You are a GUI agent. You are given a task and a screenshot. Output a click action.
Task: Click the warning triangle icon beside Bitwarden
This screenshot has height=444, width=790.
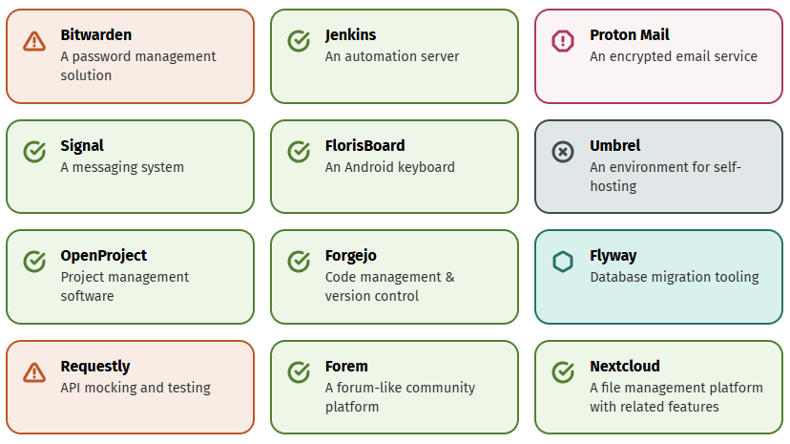[34, 40]
